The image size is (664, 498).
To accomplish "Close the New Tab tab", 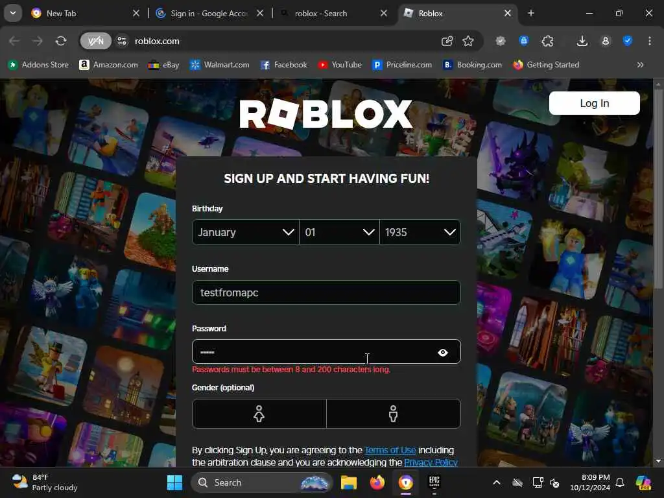I will point(136,14).
